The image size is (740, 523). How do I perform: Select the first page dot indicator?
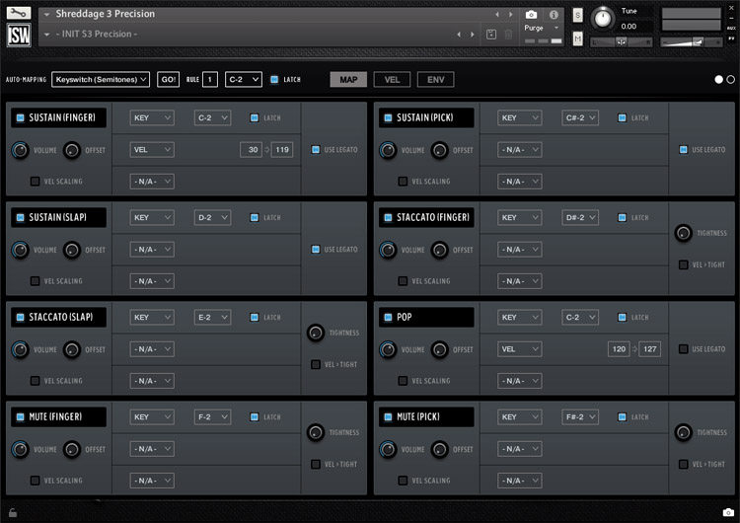718,79
